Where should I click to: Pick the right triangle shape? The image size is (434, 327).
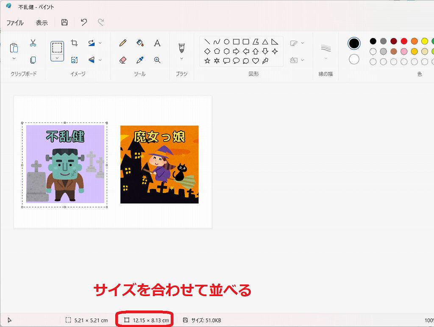(x=275, y=42)
